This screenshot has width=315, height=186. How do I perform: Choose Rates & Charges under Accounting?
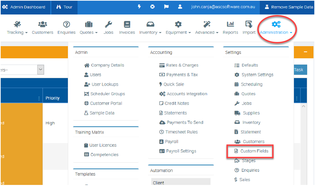pos(182,65)
